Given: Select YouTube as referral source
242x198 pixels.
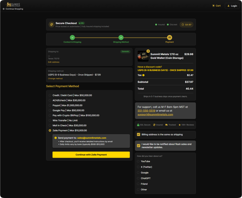Looking at the screenshot, I should pos(138,161).
